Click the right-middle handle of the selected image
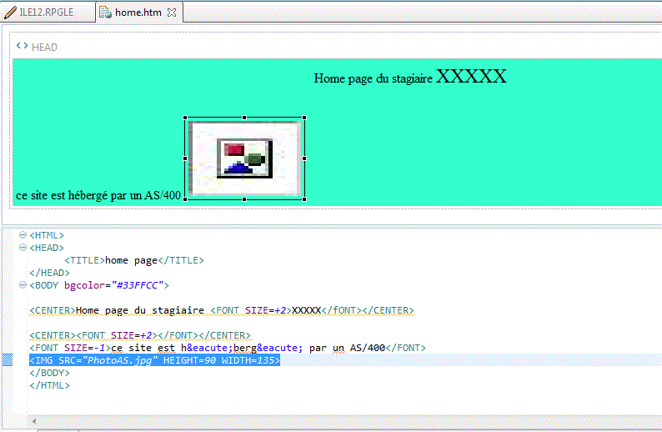The image size is (662, 432). (304, 158)
